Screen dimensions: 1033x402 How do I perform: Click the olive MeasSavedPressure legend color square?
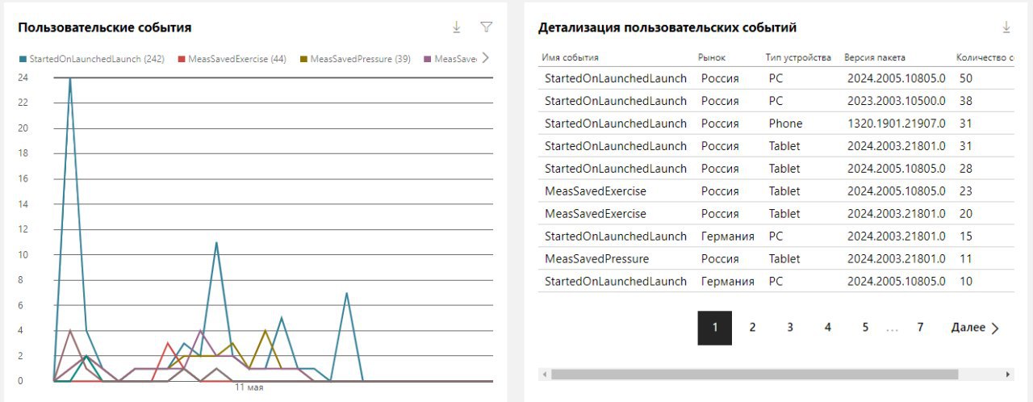click(x=303, y=59)
